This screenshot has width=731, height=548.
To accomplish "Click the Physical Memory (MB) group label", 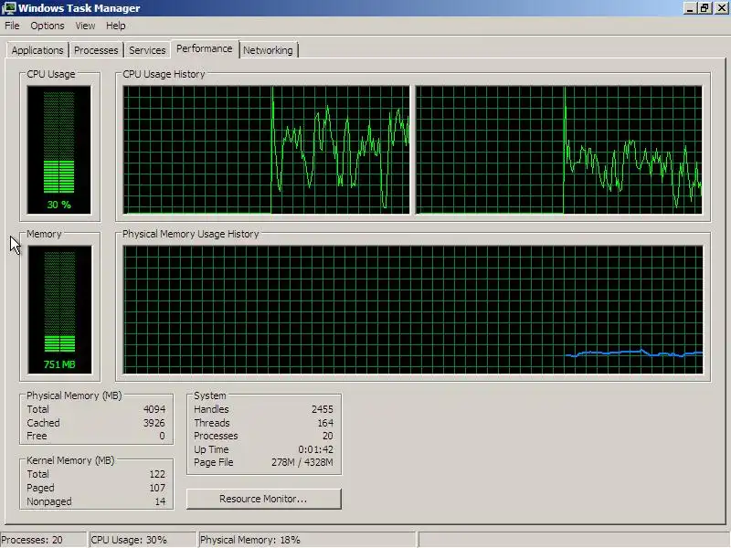I will [x=74, y=395].
